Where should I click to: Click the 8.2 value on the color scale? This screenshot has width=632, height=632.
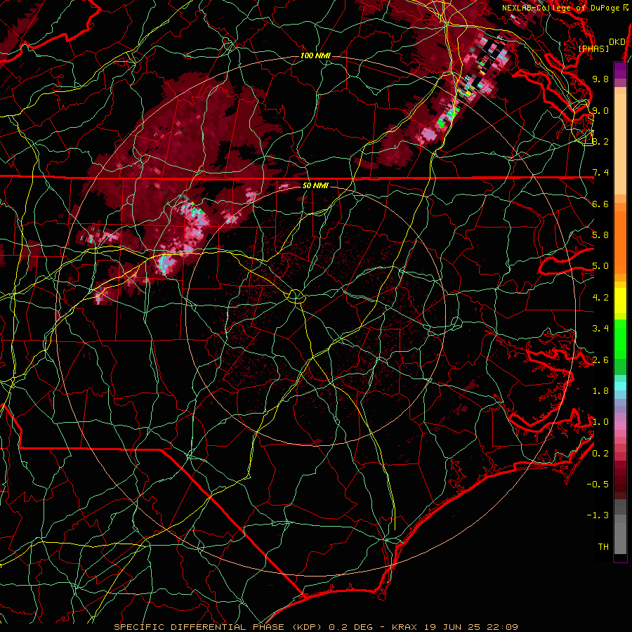[600, 141]
